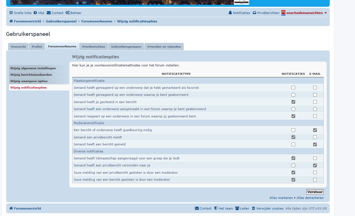Uncheck notification for 'Iemand heeft je geciteerd'
This screenshot has height=216, width=355.
[293, 102]
